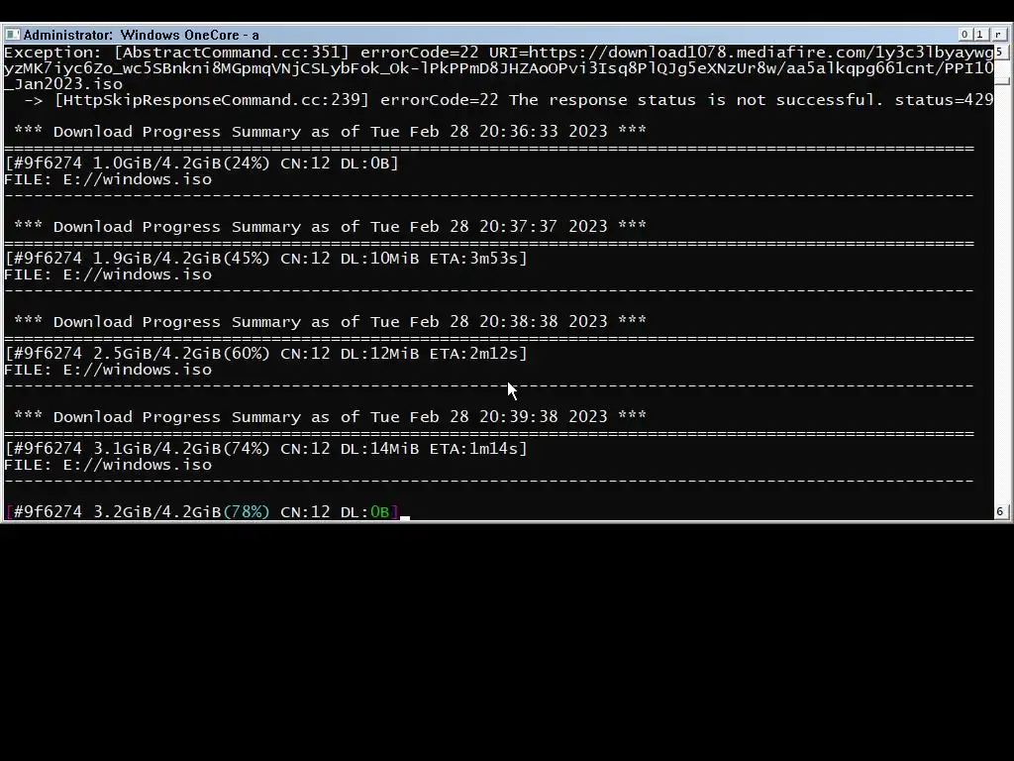This screenshot has width=1014, height=761.
Task: Click the title text 'Administrator: Windows OneCore - a'
Action: point(141,35)
